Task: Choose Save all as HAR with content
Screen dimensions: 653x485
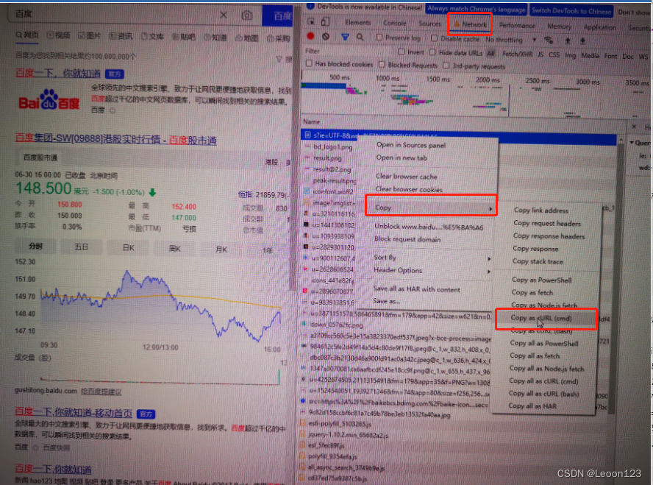Action: click(x=416, y=289)
